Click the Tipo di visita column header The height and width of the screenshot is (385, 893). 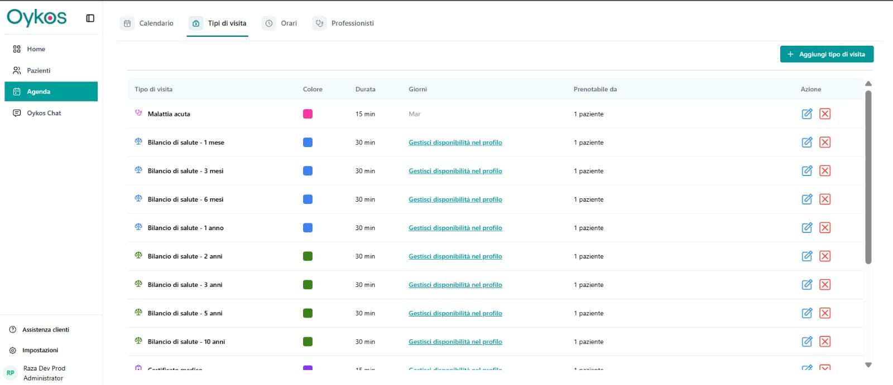153,89
